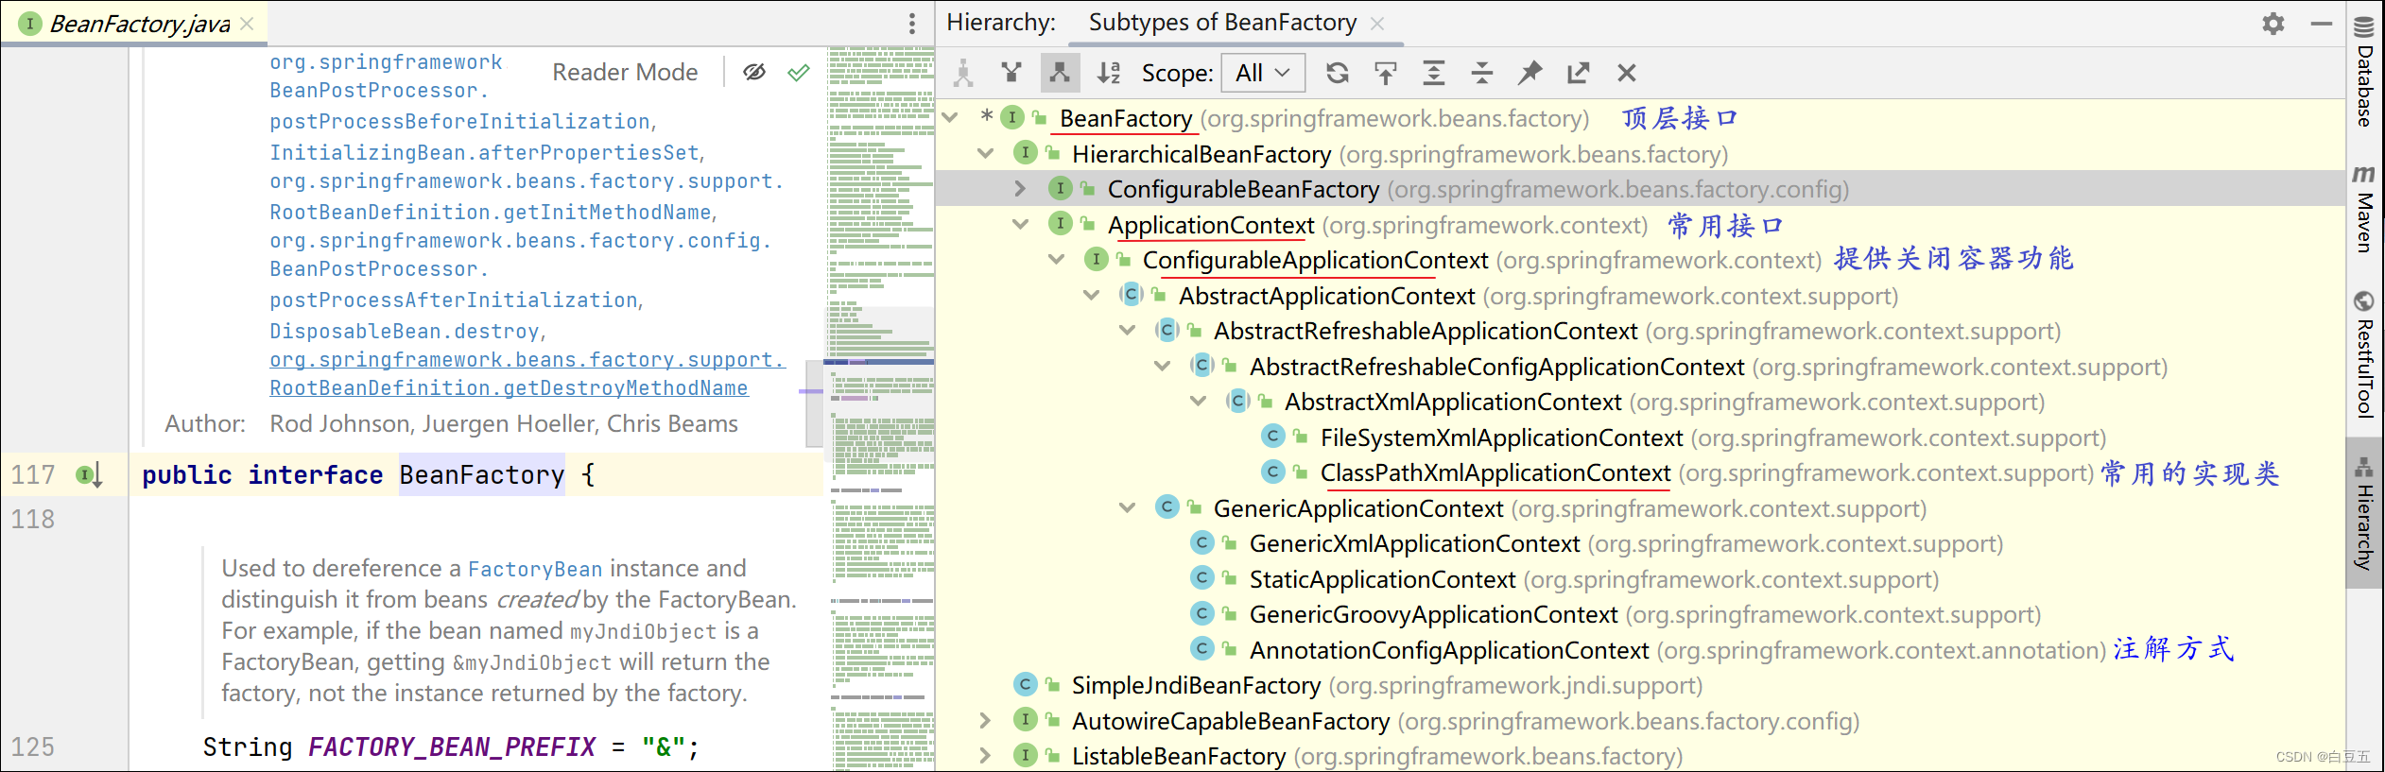Image resolution: width=2385 pixels, height=772 pixels.
Task: Click the Collapse All icon
Action: [1481, 73]
